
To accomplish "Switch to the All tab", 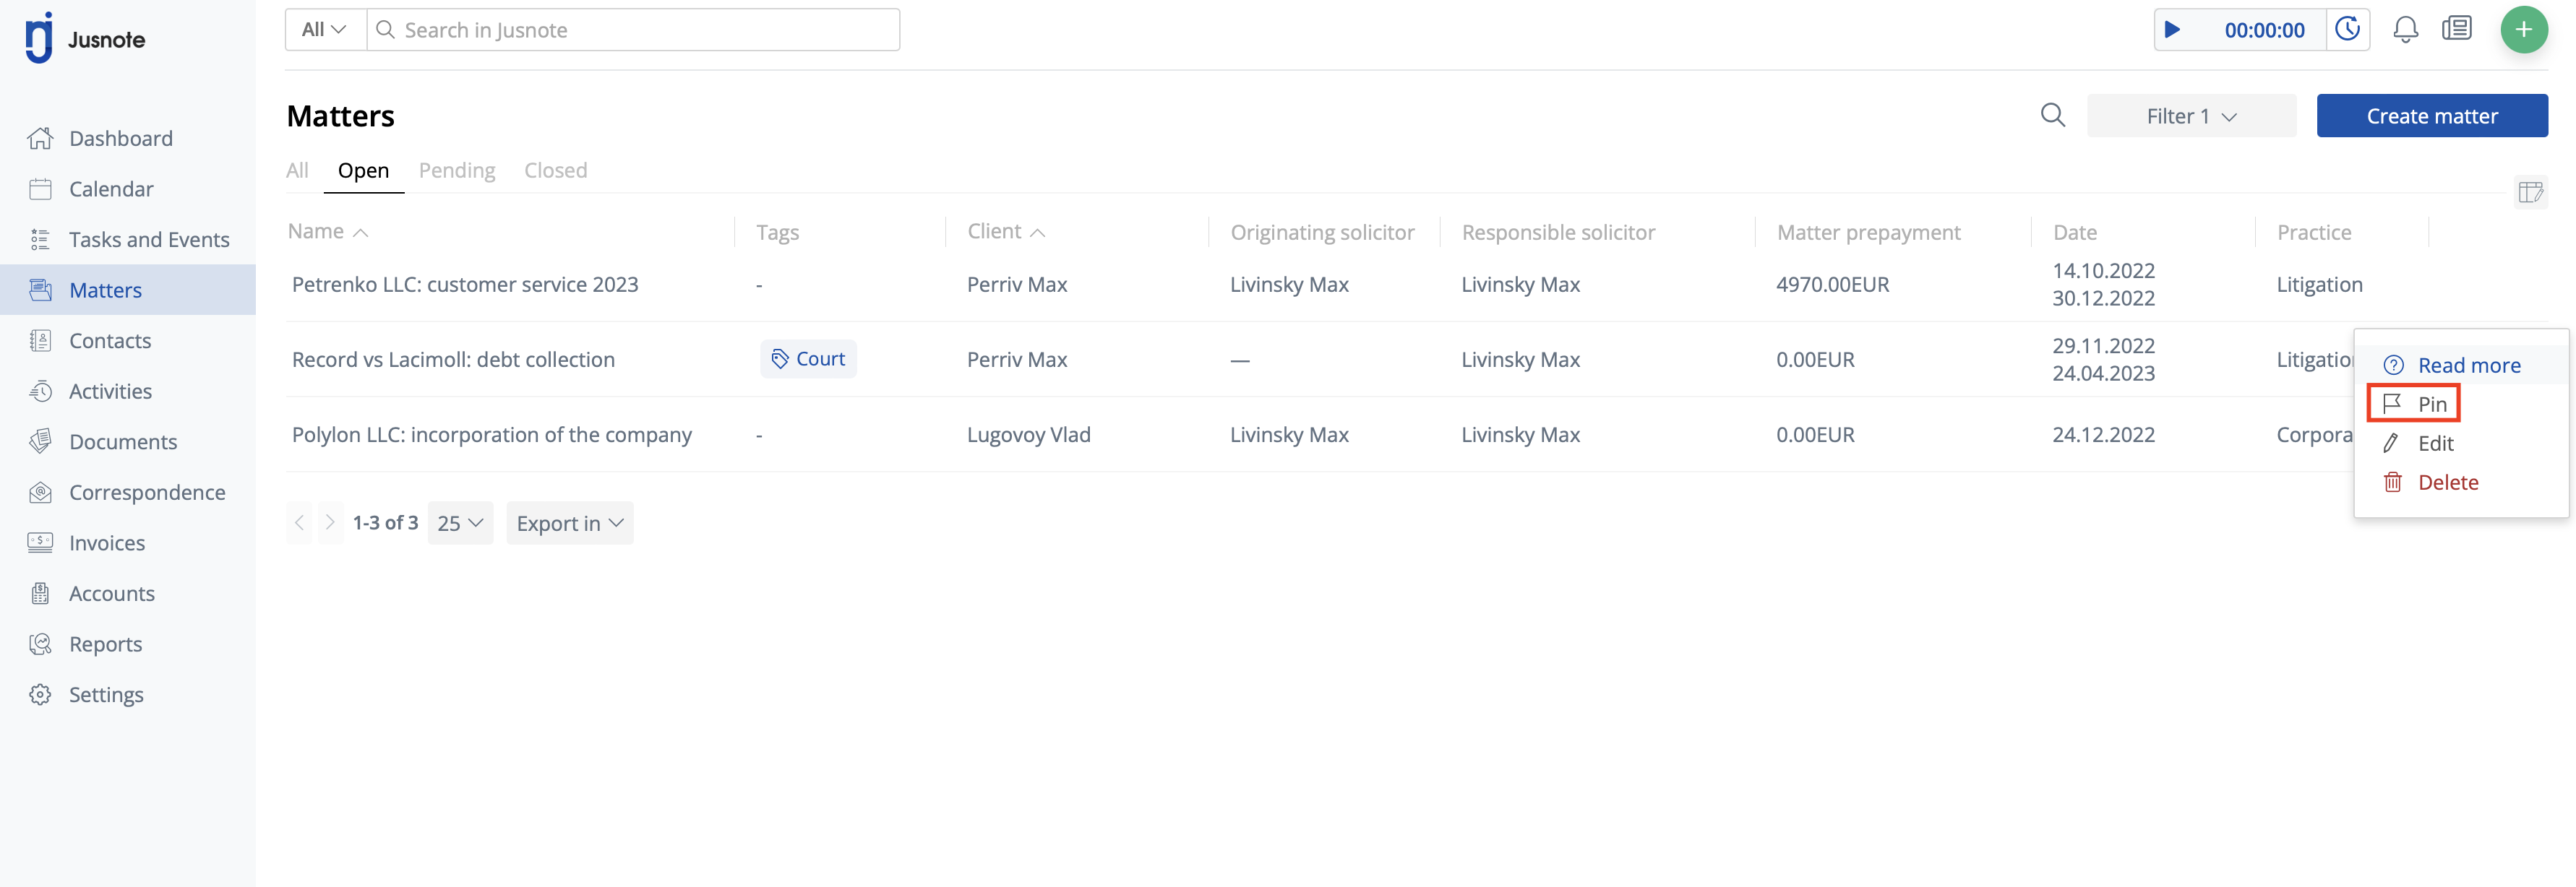I will pyautogui.click(x=297, y=170).
